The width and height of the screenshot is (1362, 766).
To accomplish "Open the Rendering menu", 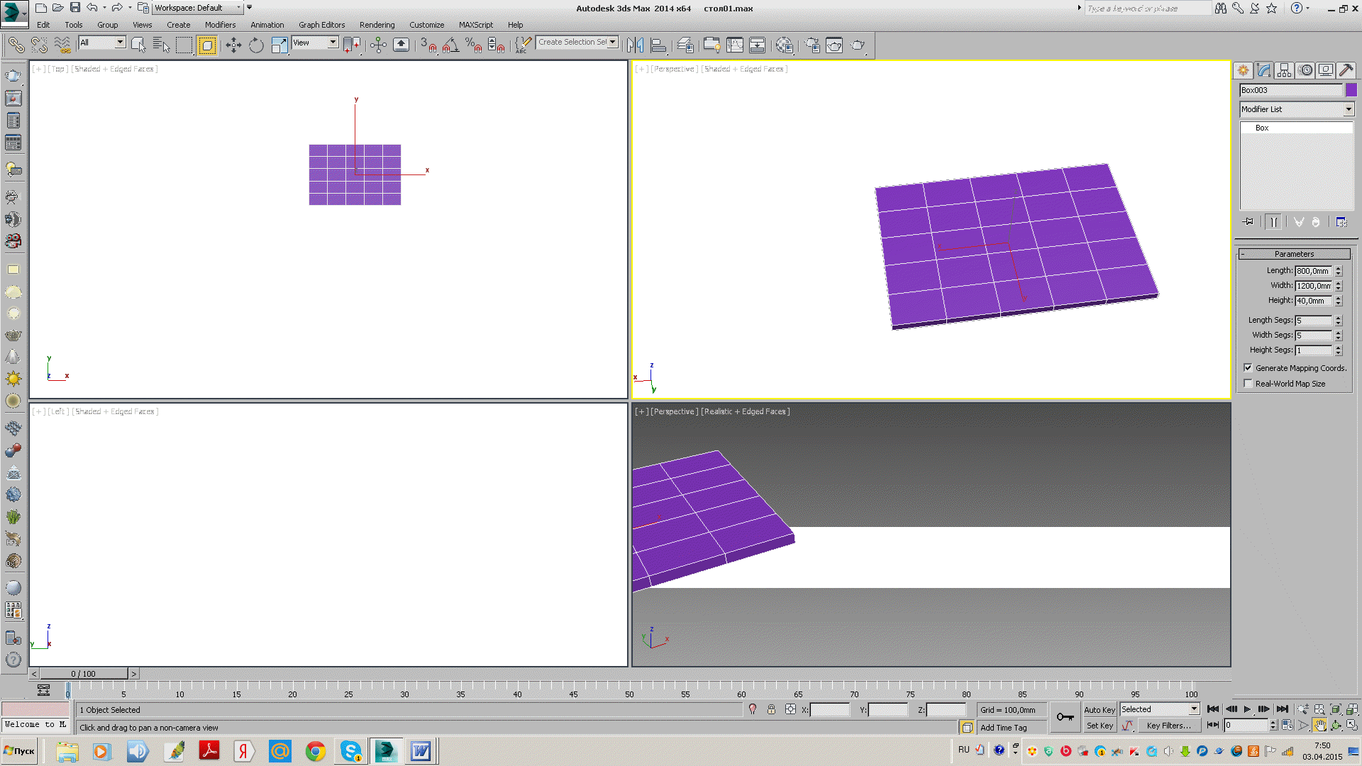I will coord(377,25).
